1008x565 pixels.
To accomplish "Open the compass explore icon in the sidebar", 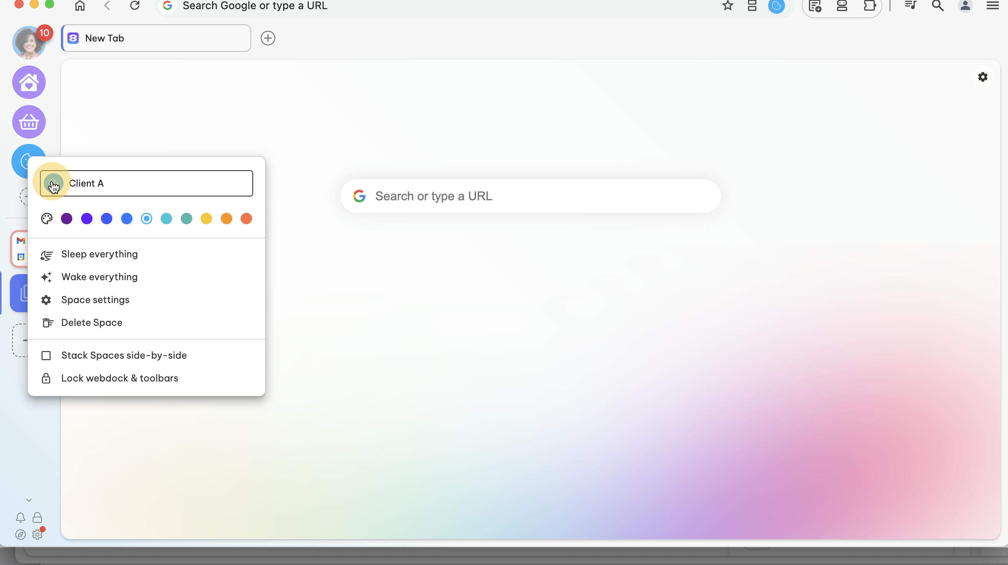I will click(x=20, y=535).
